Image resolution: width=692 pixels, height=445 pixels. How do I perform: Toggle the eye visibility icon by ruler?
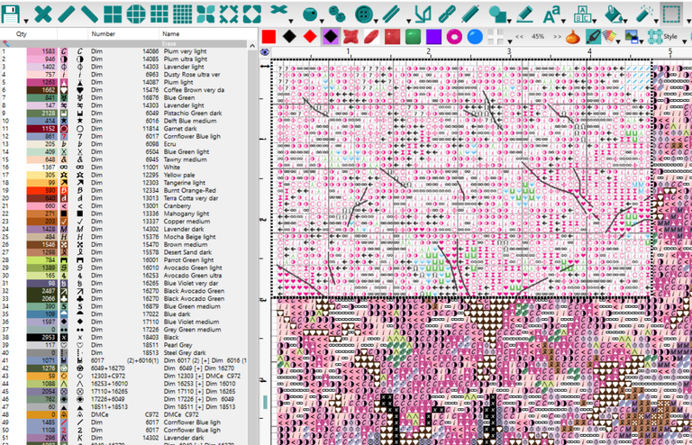(x=265, y=52)
